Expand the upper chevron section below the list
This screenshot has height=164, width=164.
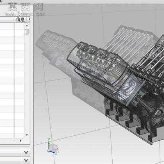click(x=26, y=152)
